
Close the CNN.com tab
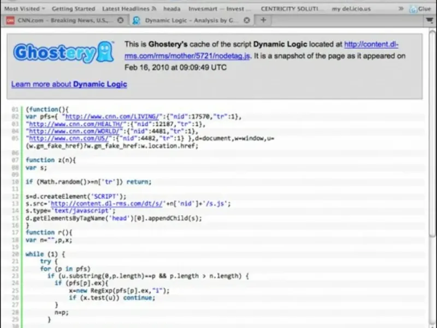tap(120, 20)
